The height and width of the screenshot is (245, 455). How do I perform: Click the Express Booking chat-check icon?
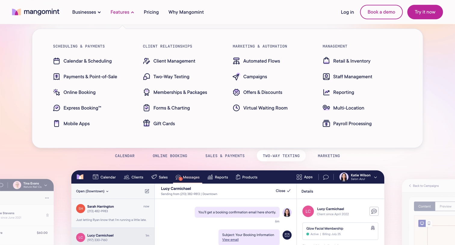tap(57, 108)
